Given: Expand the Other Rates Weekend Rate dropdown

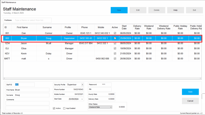Looking at the screenshot, I should tap(111, 107).
